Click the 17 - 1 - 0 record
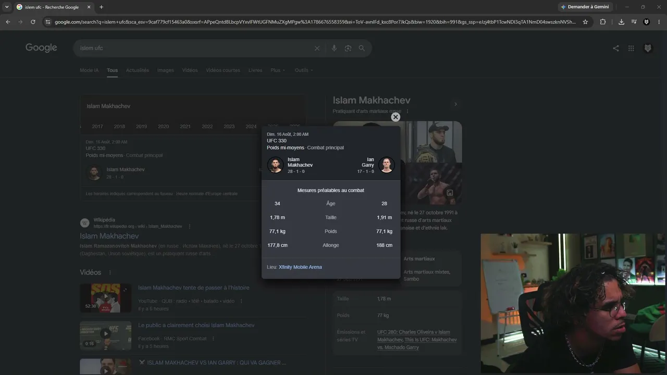 tap(365, 171)
